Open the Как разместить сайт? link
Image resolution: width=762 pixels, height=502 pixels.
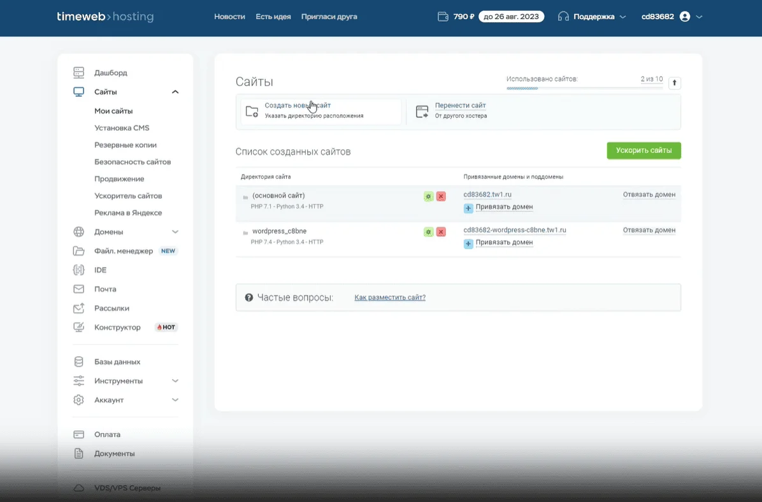(x=390, y=298)
